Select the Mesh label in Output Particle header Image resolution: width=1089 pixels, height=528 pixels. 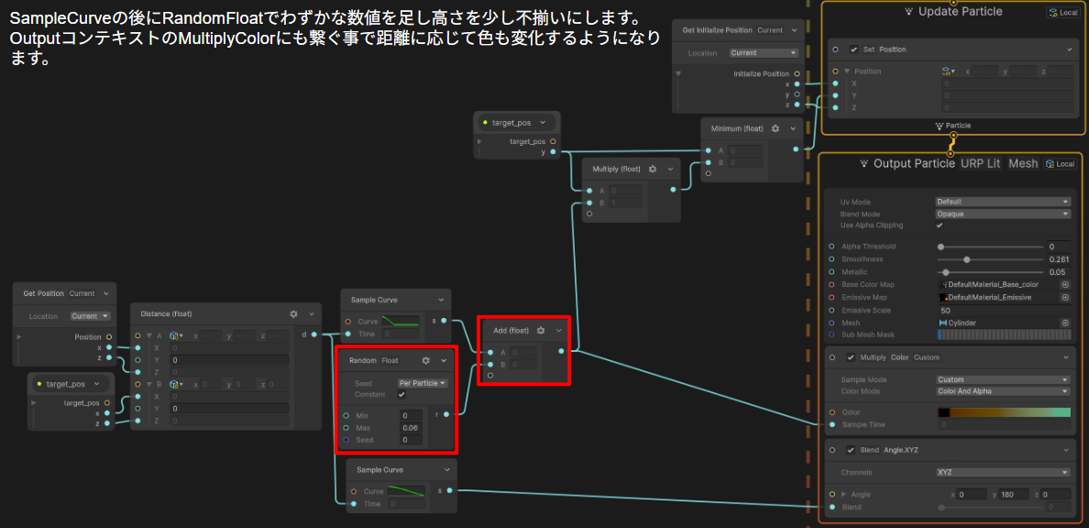point(1023,164)
